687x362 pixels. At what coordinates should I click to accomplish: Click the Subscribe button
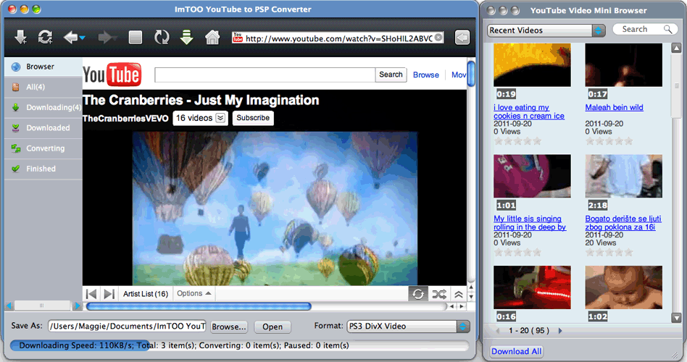pos(253,118)
